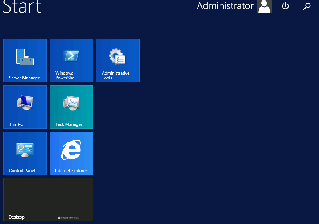Screen dimensions: 319x224
Task: Click the "Start" heading text
Action: click(x=22, y=7)
